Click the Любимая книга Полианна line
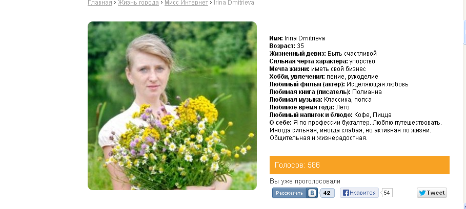466x209 pixels. (326, 92)
